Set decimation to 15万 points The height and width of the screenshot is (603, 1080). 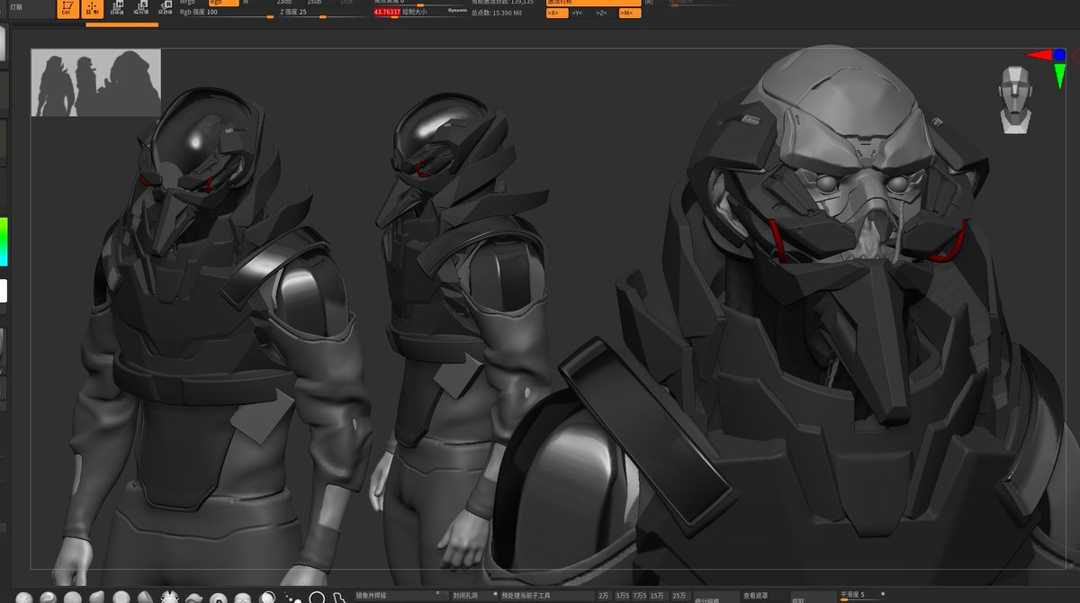point(659,596)
